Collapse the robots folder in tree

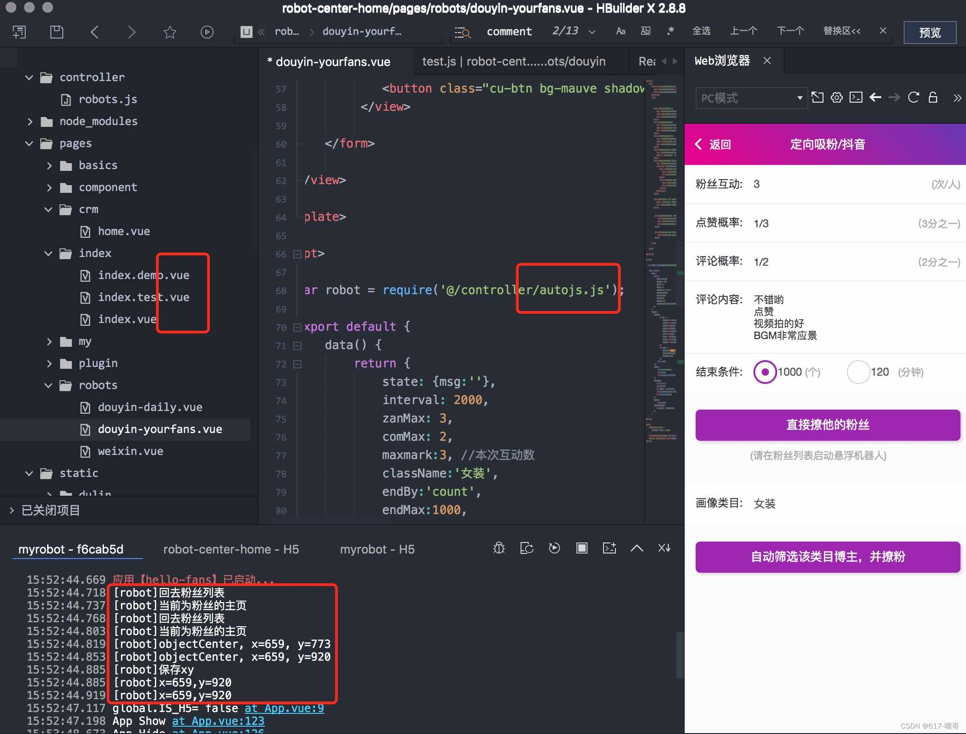[49, 385]
